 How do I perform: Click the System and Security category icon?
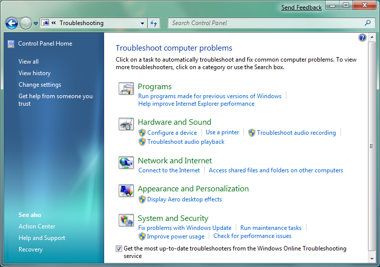click(126, 220)
